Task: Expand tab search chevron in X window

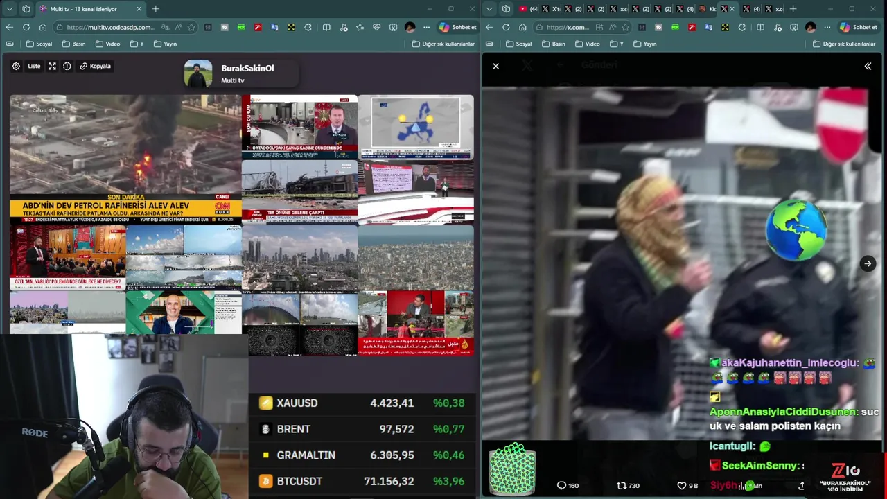Action: tap(489, 9)
